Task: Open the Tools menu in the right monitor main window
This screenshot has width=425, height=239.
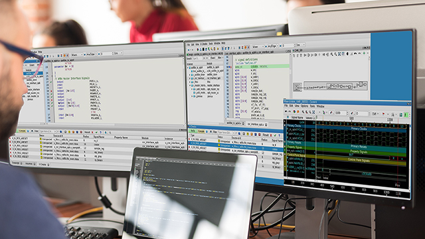Action: [x=211, y=44]
